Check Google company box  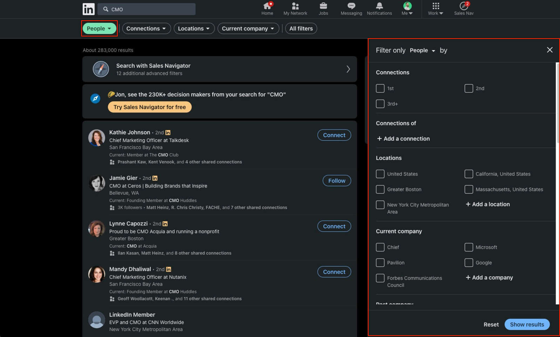click(469, 263)
